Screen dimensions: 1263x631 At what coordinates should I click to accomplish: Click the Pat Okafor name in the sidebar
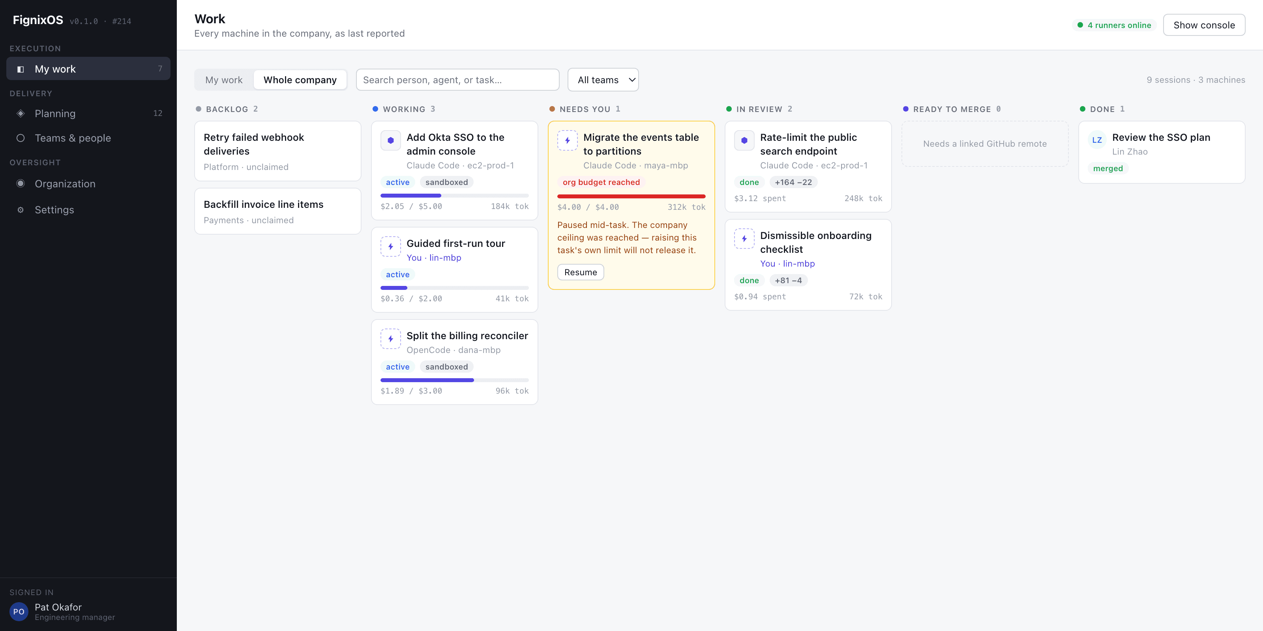[x=58, y=607]
